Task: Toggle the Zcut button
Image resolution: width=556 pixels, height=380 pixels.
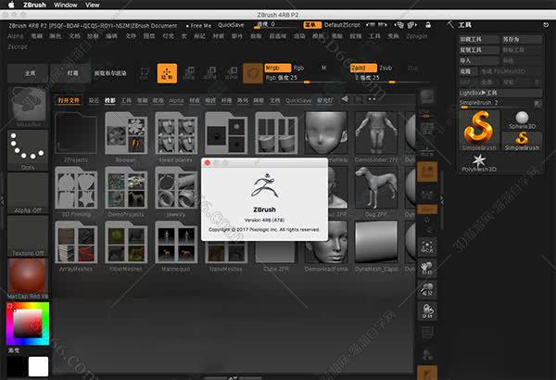Action: 412,68
